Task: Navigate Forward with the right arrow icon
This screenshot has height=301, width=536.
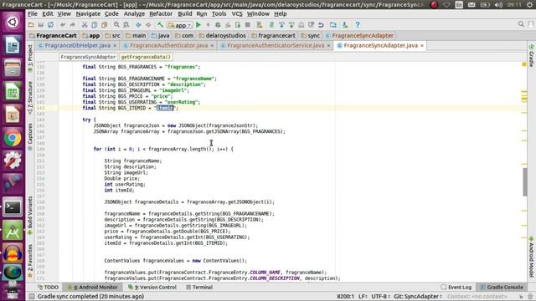Action: (x=148, y=25)
